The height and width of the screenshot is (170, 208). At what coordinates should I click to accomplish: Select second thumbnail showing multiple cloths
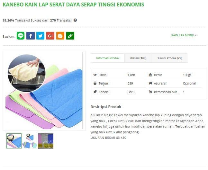click(x=30, y=141)
